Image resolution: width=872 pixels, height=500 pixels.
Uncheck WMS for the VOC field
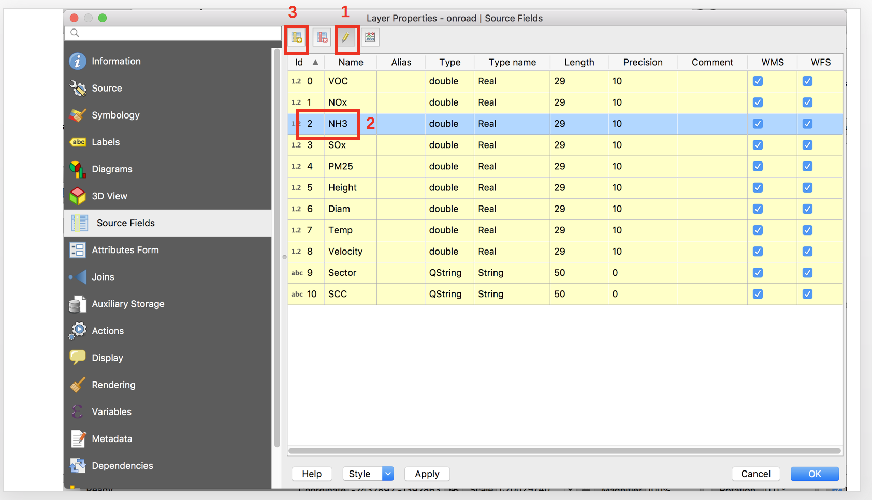(758, 81)
